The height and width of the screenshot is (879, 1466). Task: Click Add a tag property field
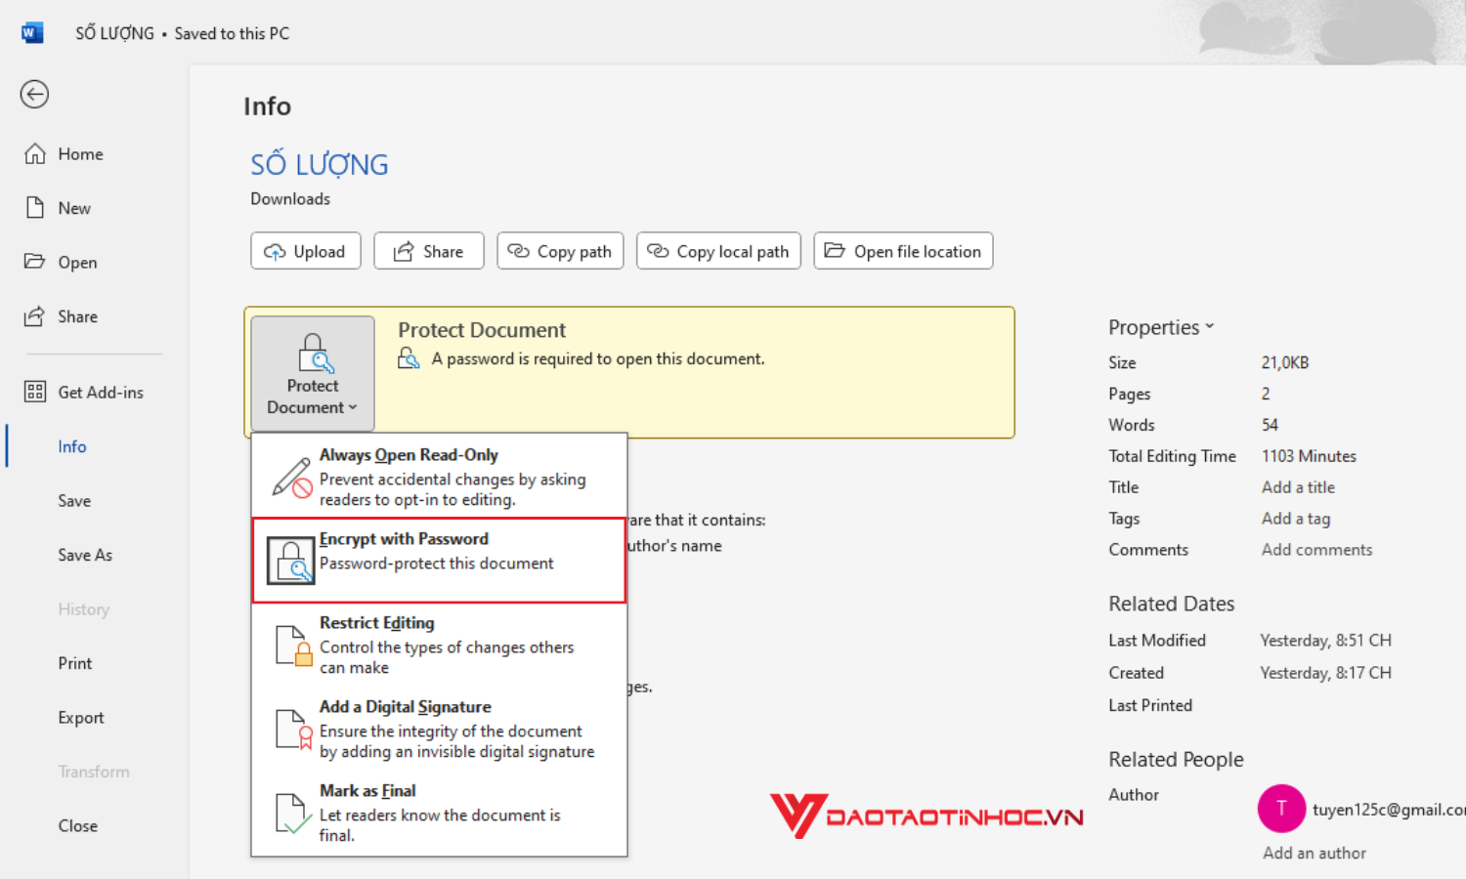click(x=1295, y=519)
